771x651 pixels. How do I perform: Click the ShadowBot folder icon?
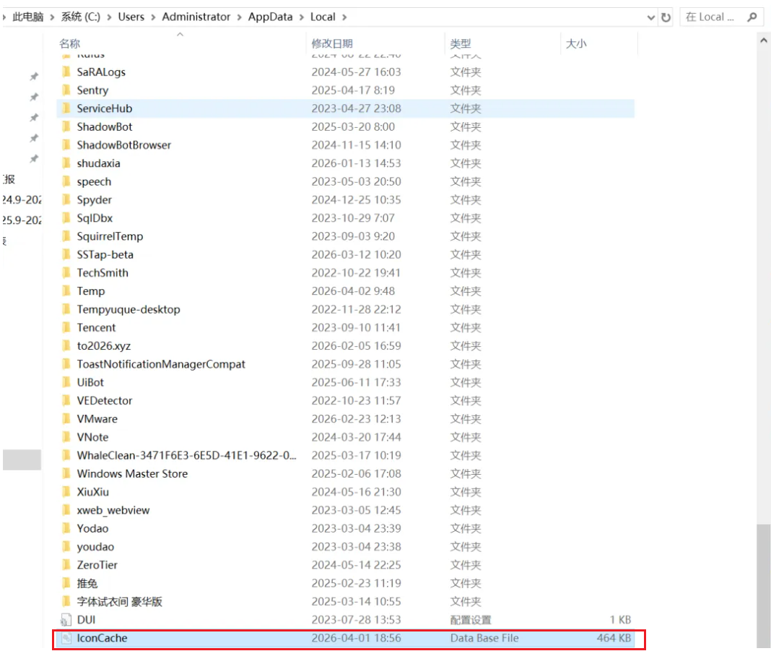[x=66, y=126]
